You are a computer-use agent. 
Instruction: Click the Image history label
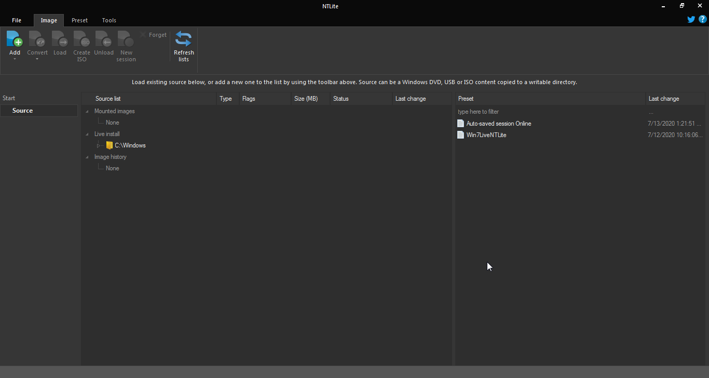[x=111, y=157]
